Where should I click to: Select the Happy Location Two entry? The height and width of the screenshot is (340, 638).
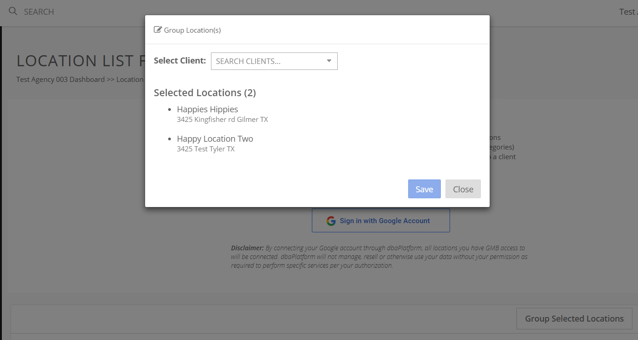215,139
